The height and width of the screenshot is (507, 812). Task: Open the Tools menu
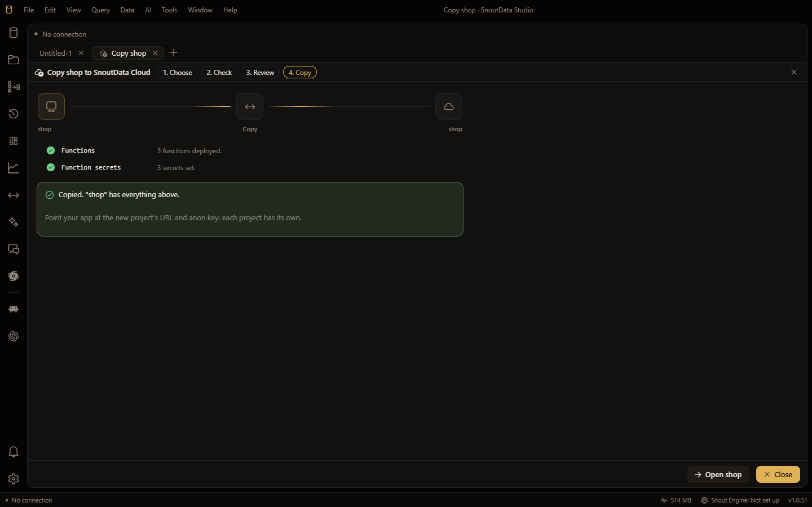click(x=169, y=10)
